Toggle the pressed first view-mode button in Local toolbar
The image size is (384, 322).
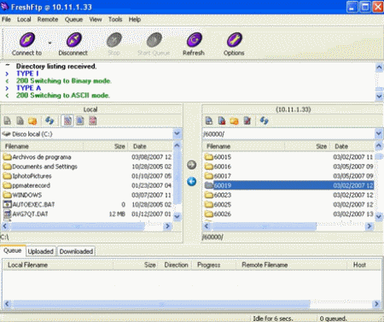67,120
